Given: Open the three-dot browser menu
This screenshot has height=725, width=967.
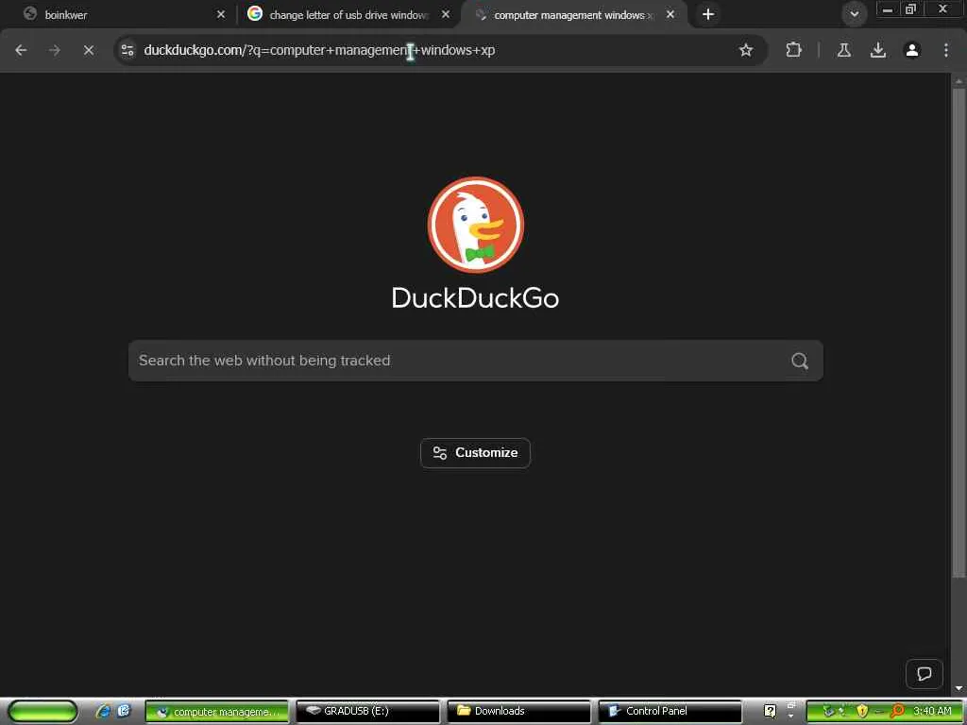Looking at the screenshot, I should (946, 50).
